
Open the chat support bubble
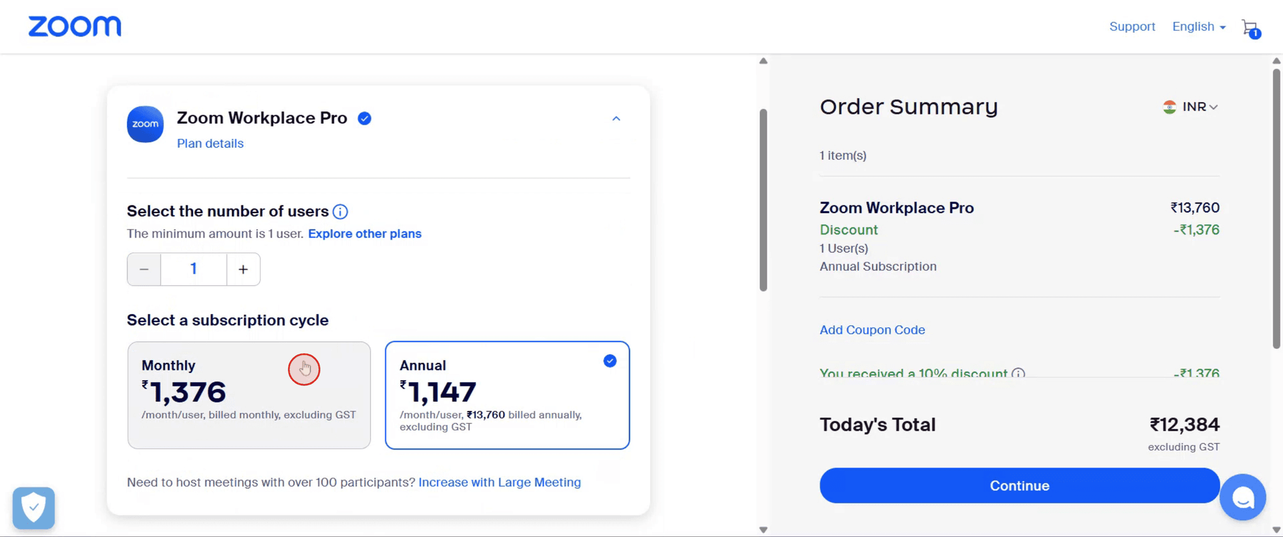click(x=1243, y=497)
